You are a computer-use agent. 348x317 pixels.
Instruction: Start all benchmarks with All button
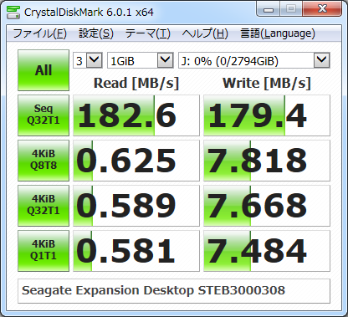pyautogui.click(x=43, y=70)
